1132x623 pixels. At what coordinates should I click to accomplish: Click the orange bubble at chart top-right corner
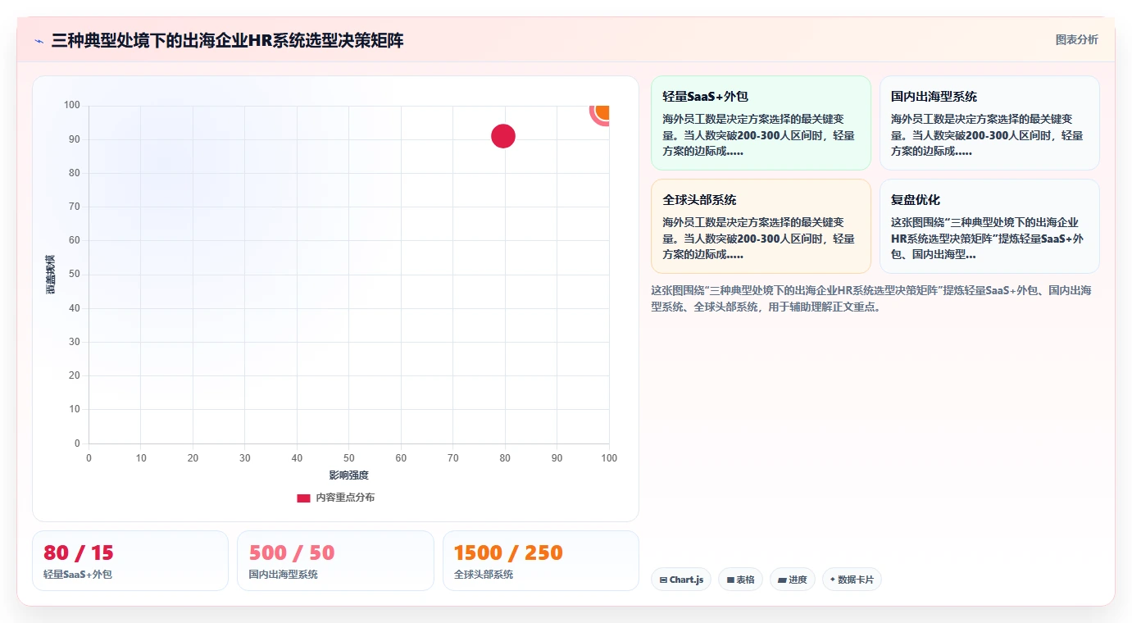(x=602, y=111)
